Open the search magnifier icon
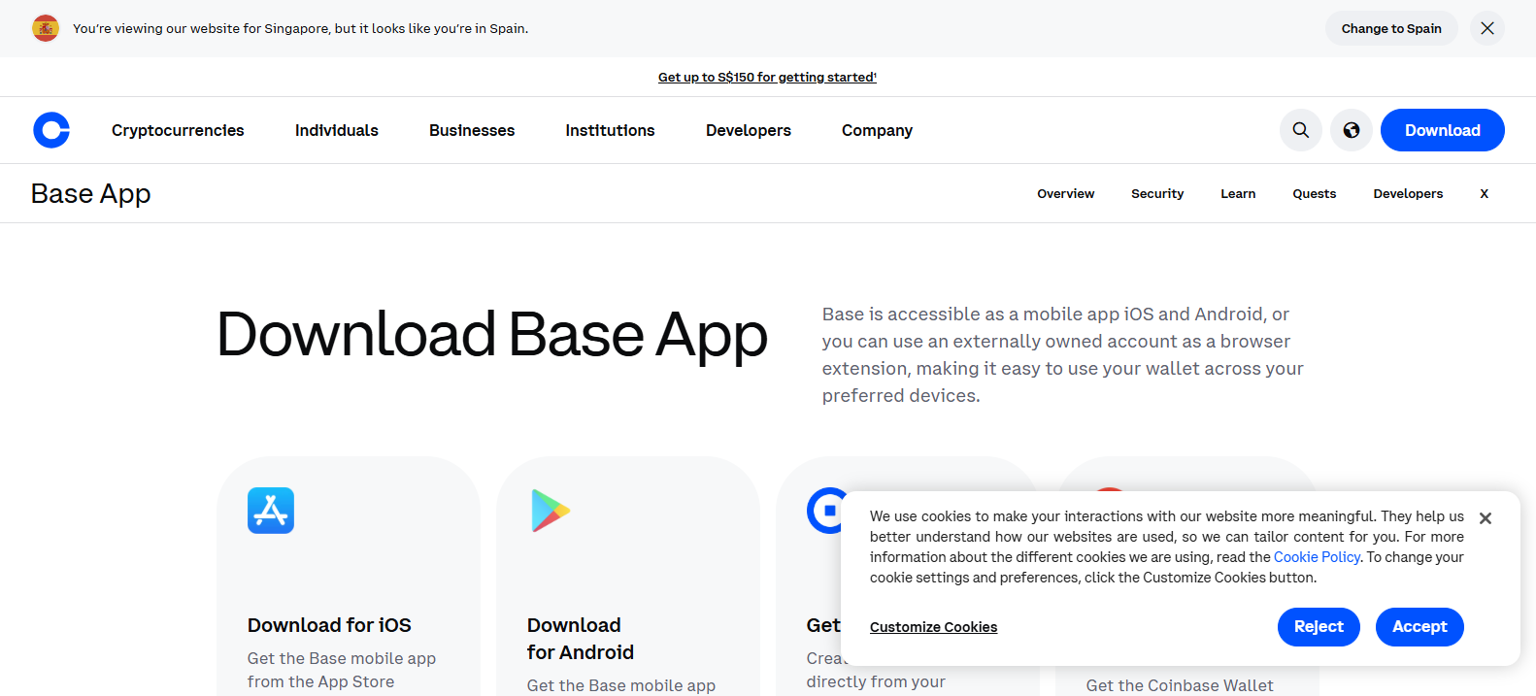Image resolution: width=1536 pixels, height=696 pixels. (x=1301, y=130)
